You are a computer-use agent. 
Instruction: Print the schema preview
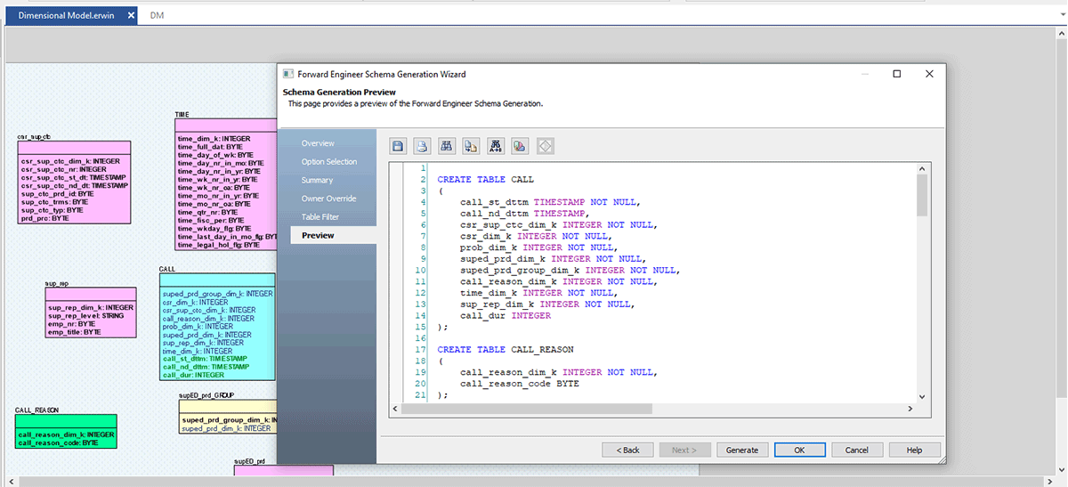(424, 146)
